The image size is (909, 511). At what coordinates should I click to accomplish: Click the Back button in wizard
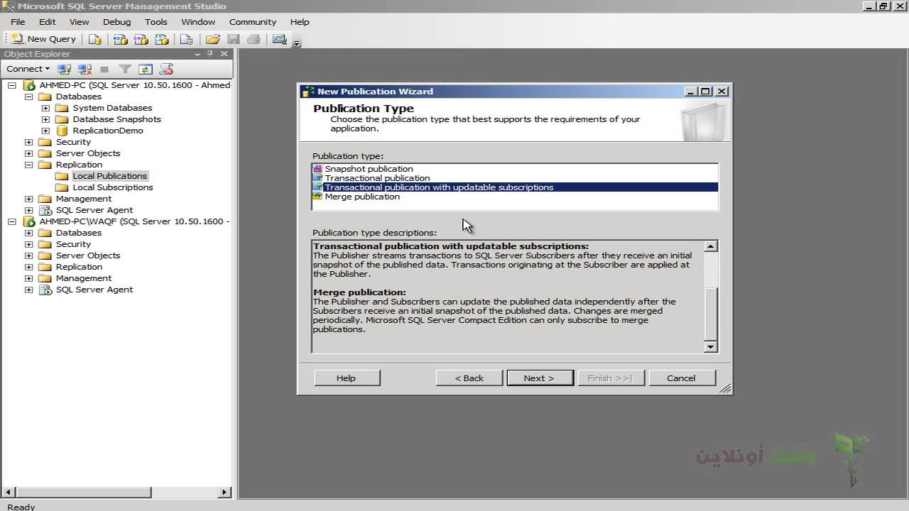469,378
